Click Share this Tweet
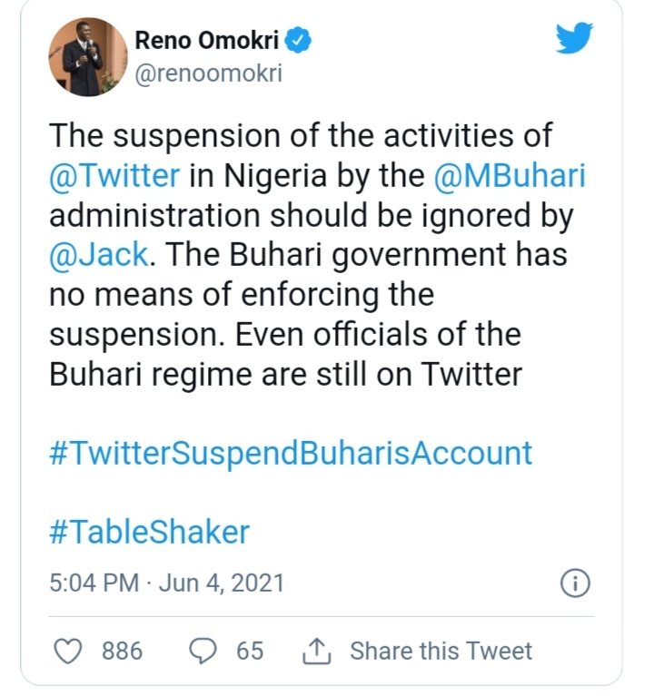The width and height of the screenshot is (654, 696). click(x=441, y=651)
